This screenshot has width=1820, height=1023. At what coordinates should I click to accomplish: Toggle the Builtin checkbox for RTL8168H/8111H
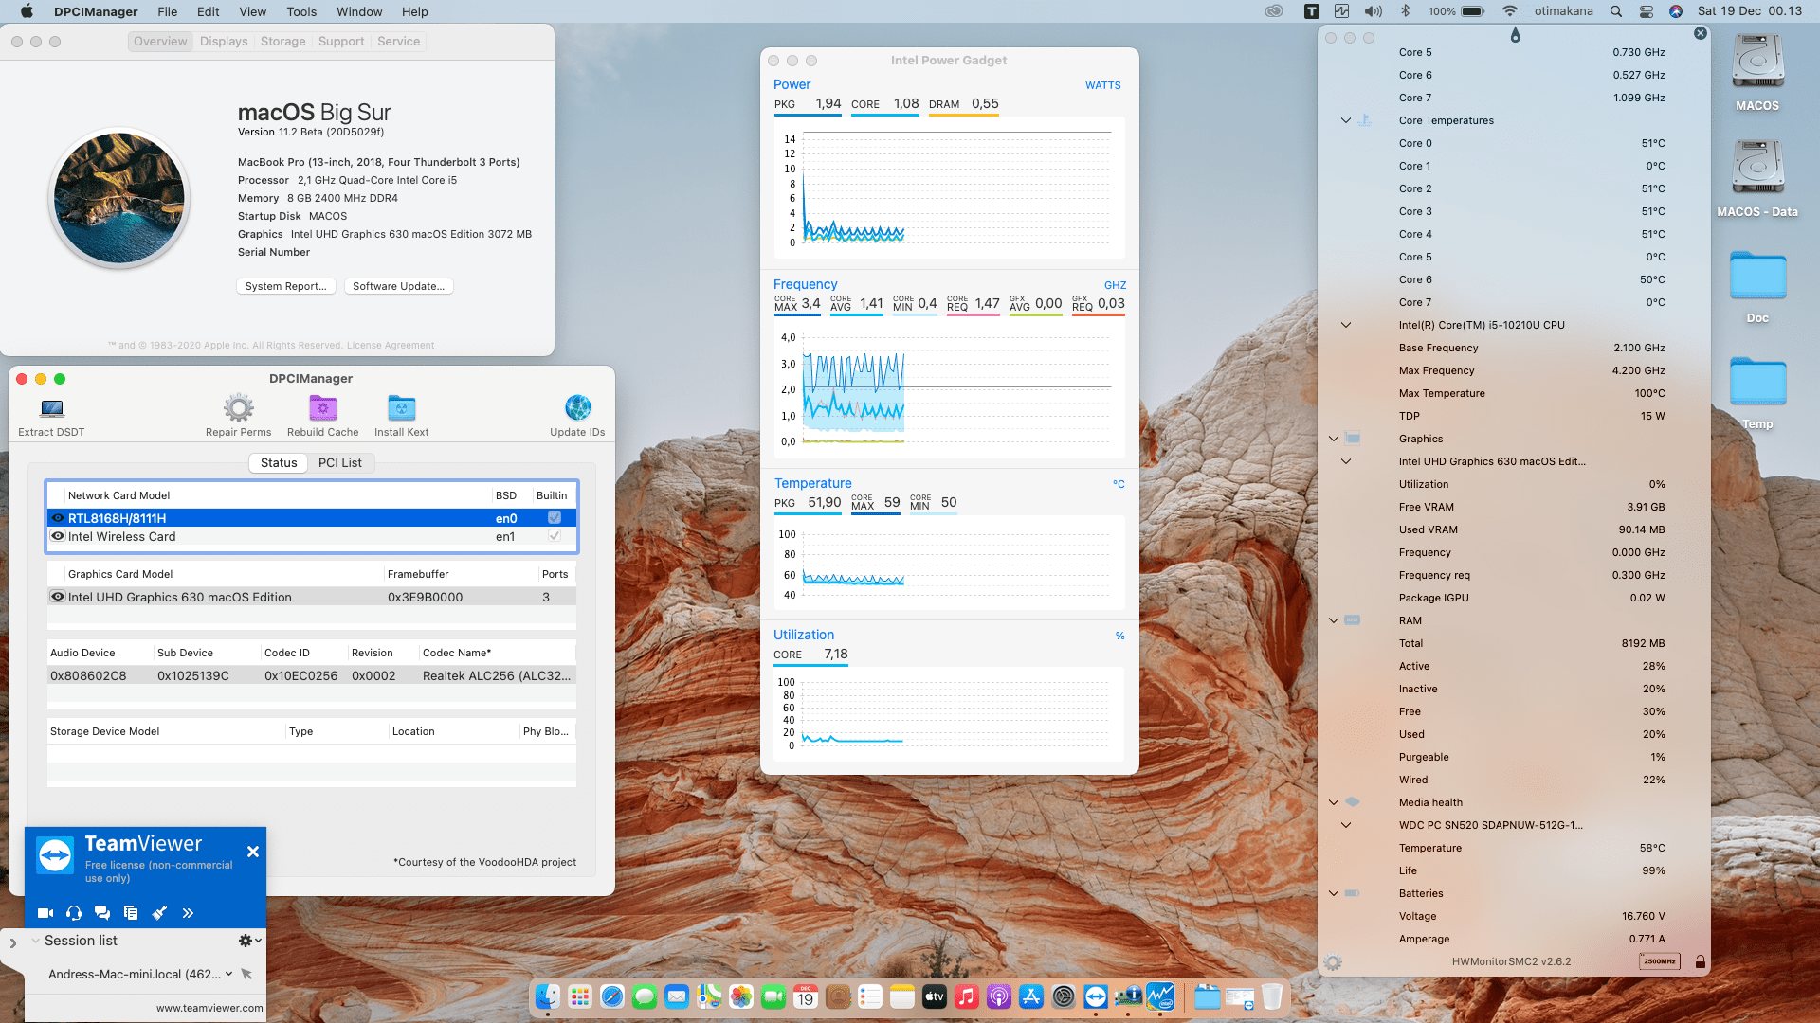tap(555, 517)
